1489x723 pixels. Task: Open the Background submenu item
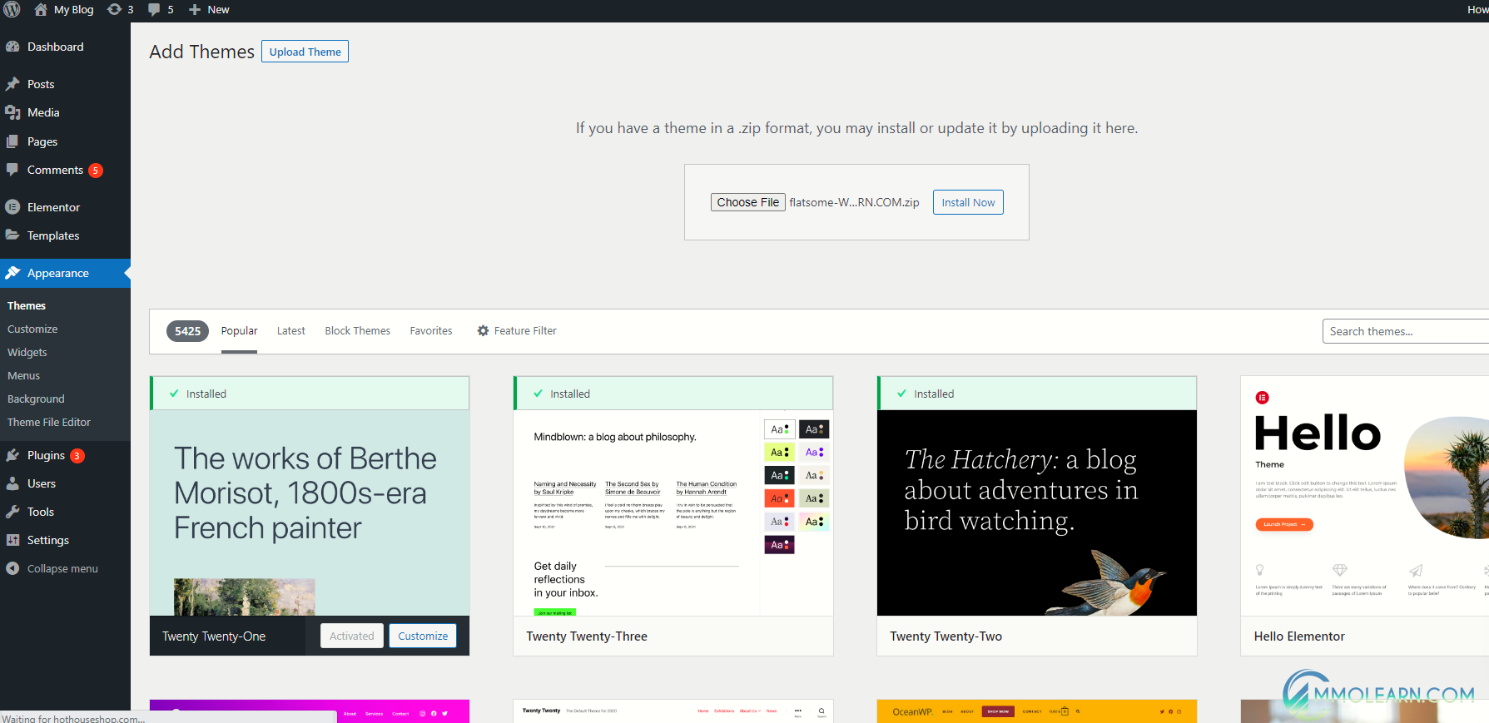(36, 399)
